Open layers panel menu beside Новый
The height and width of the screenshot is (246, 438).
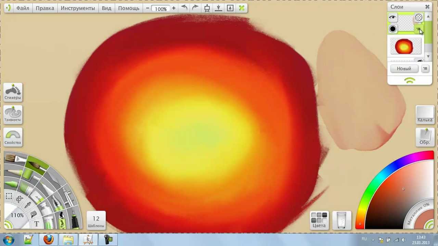(x=425, y=69)
